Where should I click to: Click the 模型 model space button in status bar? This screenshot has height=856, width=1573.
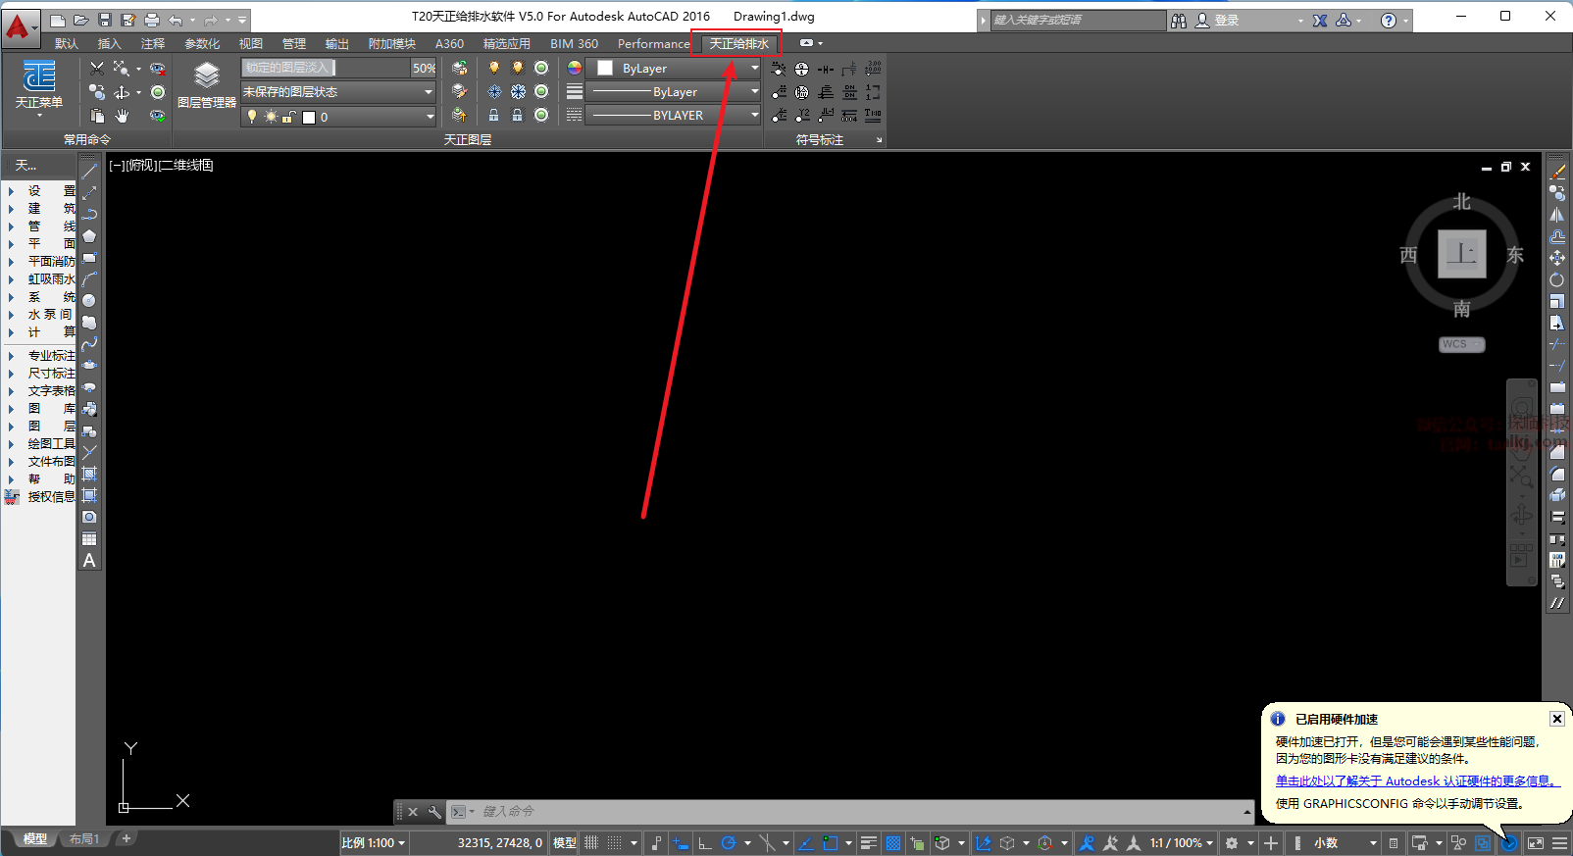click(x=564, y=842)
